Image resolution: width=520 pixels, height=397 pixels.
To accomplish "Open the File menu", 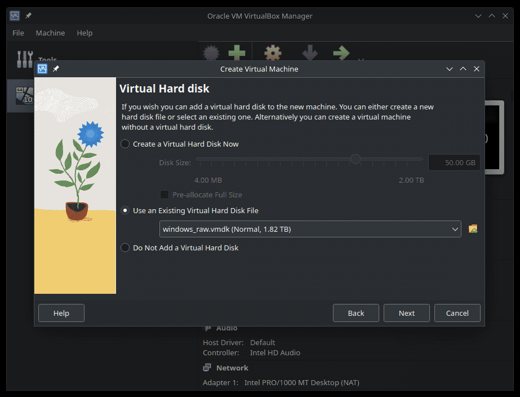I will point(18,33).
